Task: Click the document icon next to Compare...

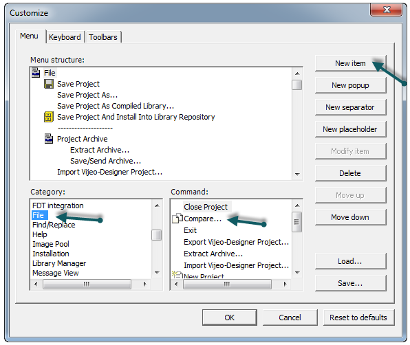Action: click(177, 219)
